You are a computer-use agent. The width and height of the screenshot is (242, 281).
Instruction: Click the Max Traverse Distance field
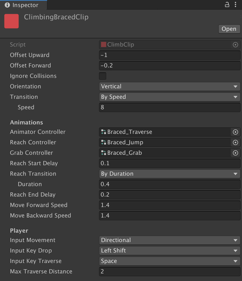(170, 272)
